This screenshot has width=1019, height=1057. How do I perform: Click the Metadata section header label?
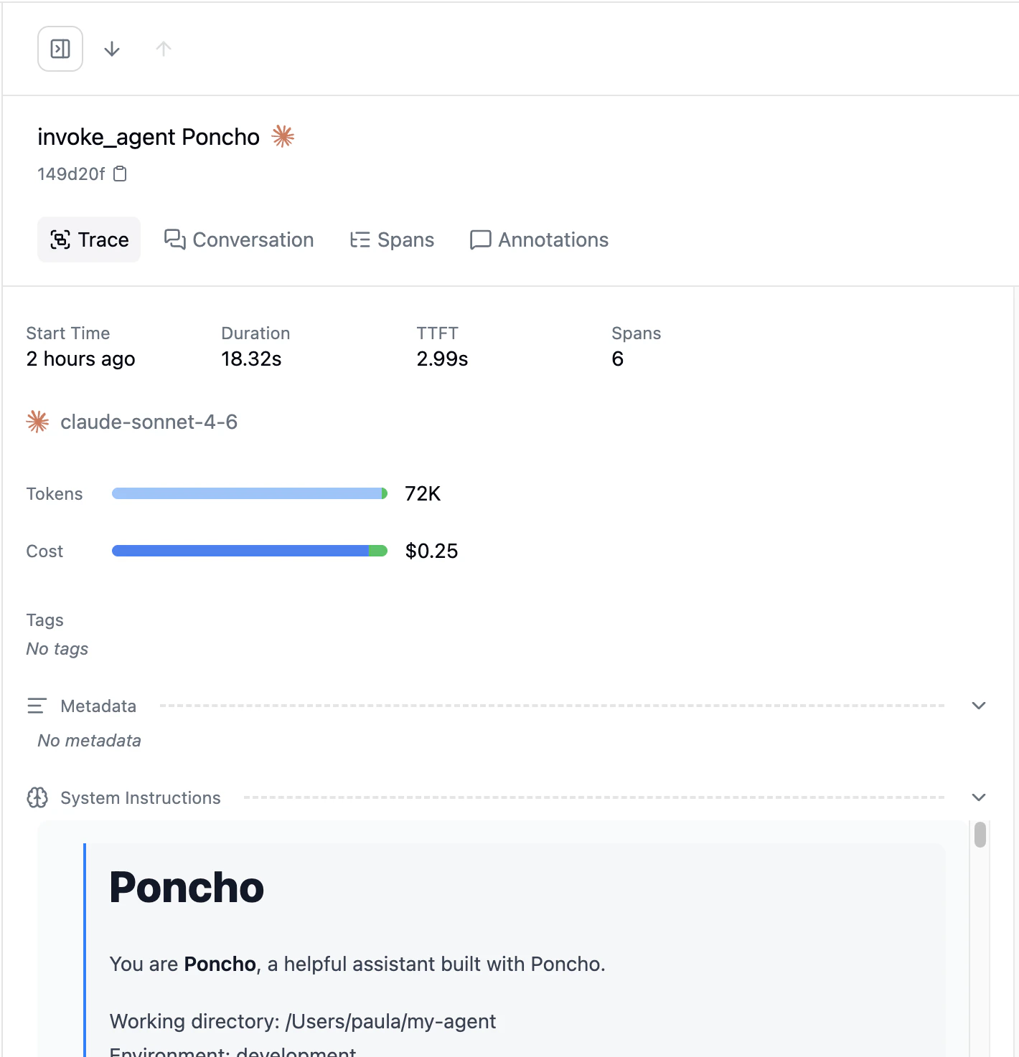(98, 706)
